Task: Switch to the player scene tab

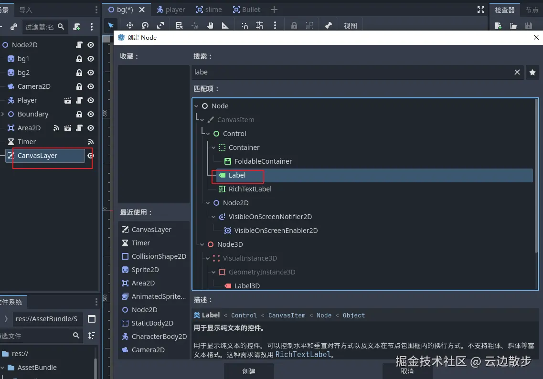Action: pyautogui.click(x=171, y=10)
